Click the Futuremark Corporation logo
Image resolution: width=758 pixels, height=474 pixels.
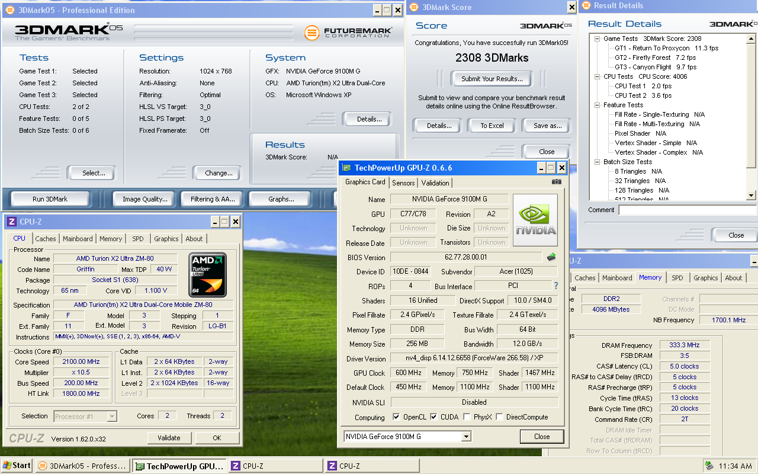coord(348,33)
